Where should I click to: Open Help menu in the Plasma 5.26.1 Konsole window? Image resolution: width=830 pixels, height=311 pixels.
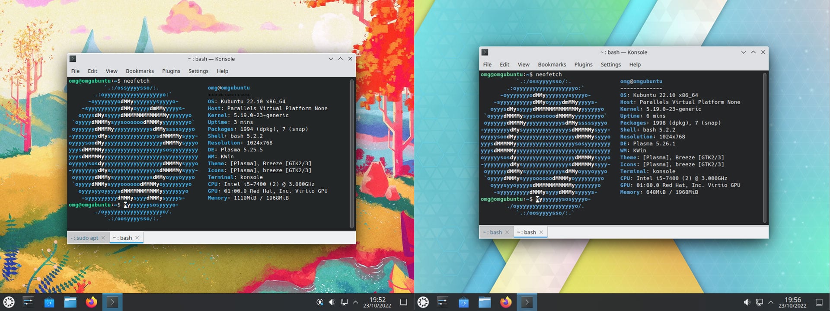[x=635, y=64]
